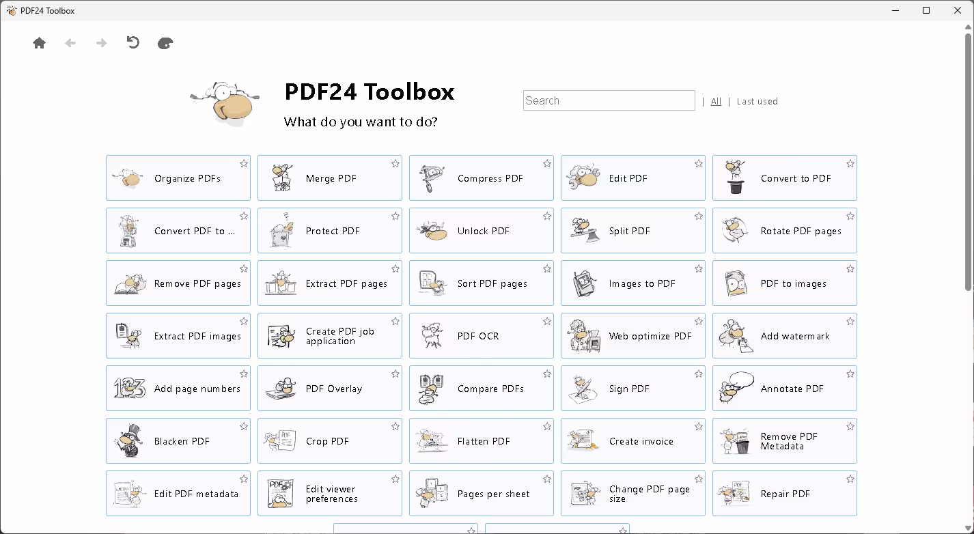Open the Edit viewer preferences tool

[x=330, y=494]
